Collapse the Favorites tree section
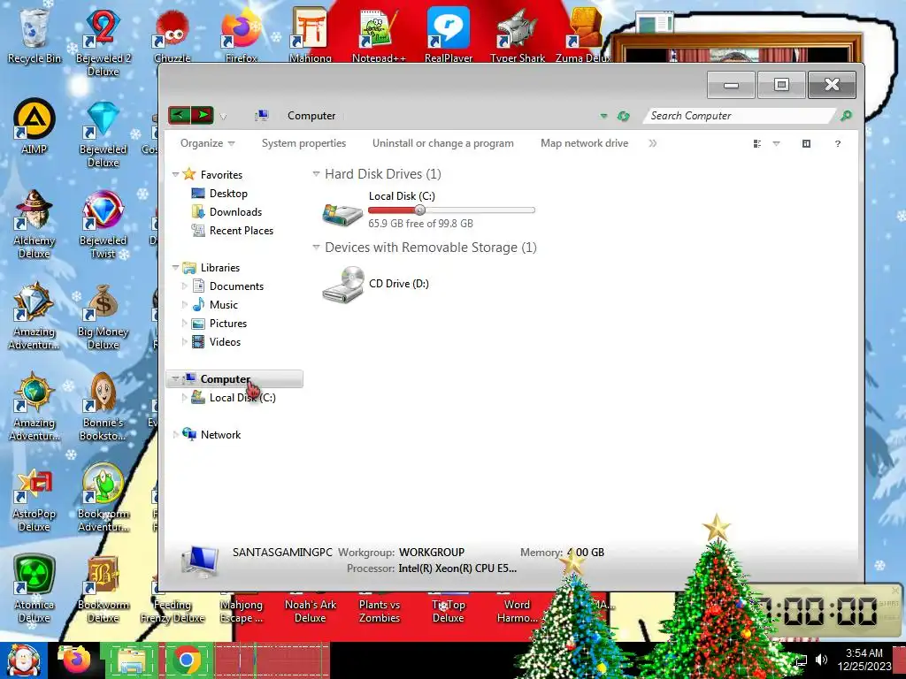 (175, 174)
